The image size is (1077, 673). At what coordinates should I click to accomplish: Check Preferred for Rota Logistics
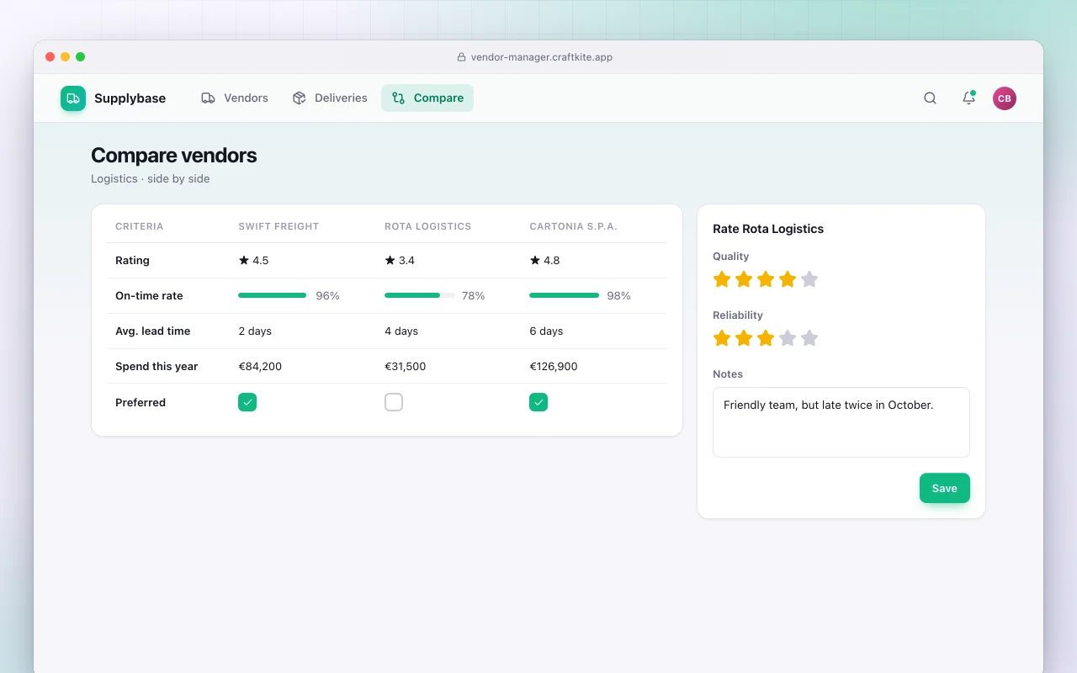click(x=394, y=402)
